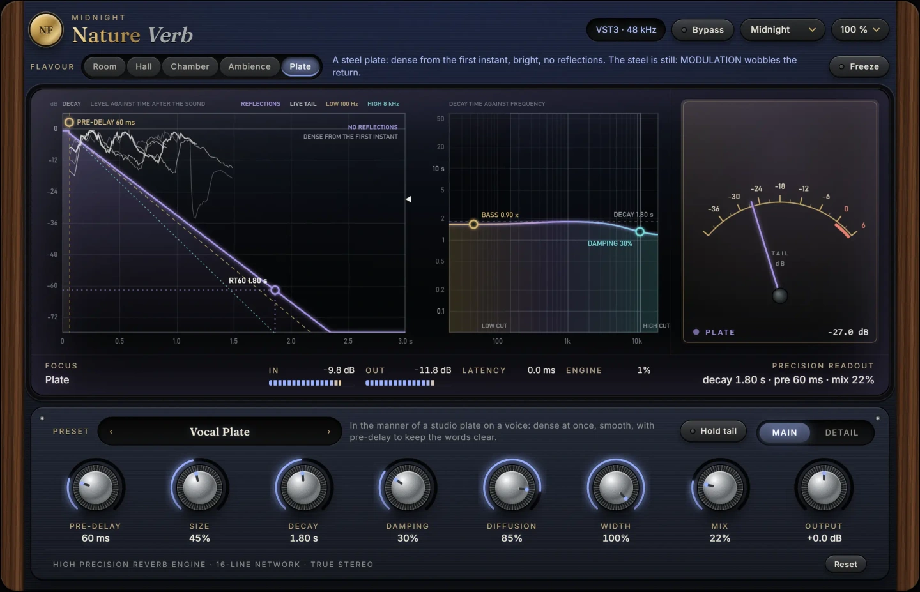Click the DECAY knob
The height and width of the screenshot is (592, 920).
pos(303,488)
